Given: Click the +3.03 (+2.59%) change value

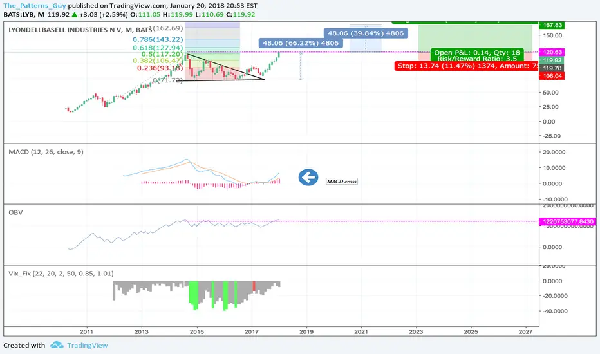Looking at the screenshot, I should [103, 15].
